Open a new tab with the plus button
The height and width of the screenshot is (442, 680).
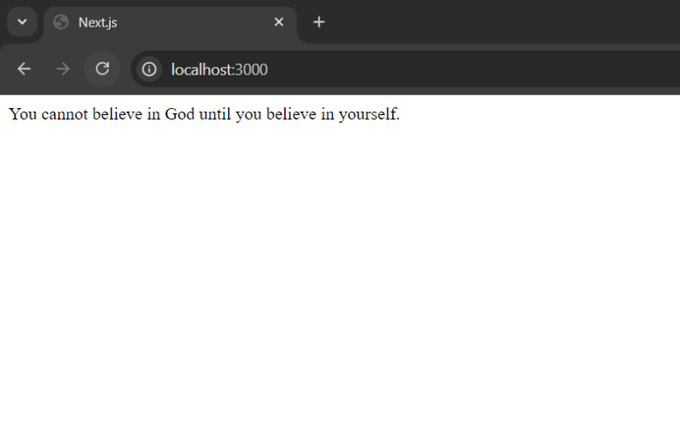click(x=319, y=22)
